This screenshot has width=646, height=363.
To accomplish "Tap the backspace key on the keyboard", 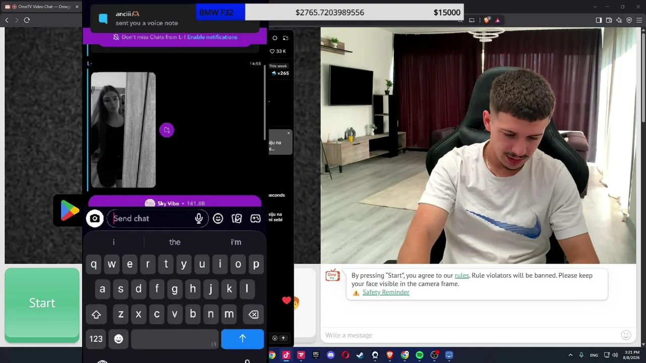I will tap(253, 314).
